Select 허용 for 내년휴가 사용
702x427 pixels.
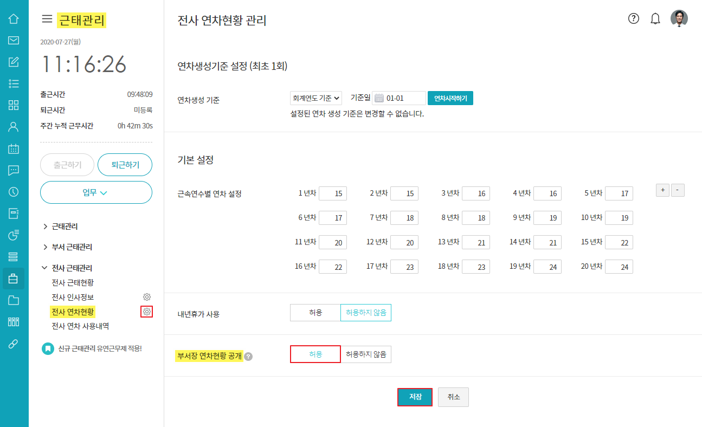click(x=315, y=313)
